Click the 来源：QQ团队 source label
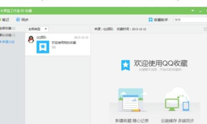This screenshot has height=124, width=207. [104, 29]
